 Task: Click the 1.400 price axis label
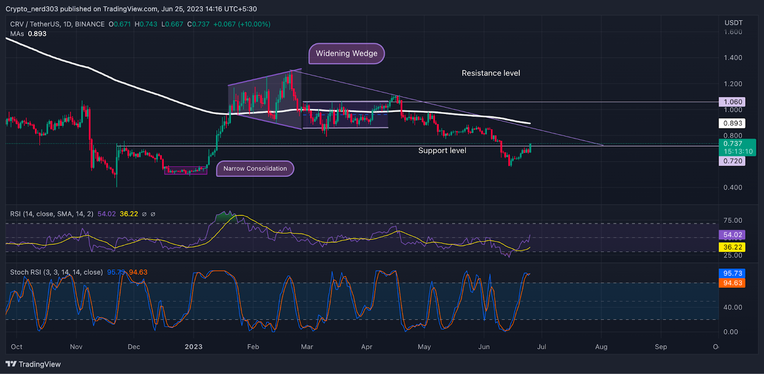[x=732, y=58]
